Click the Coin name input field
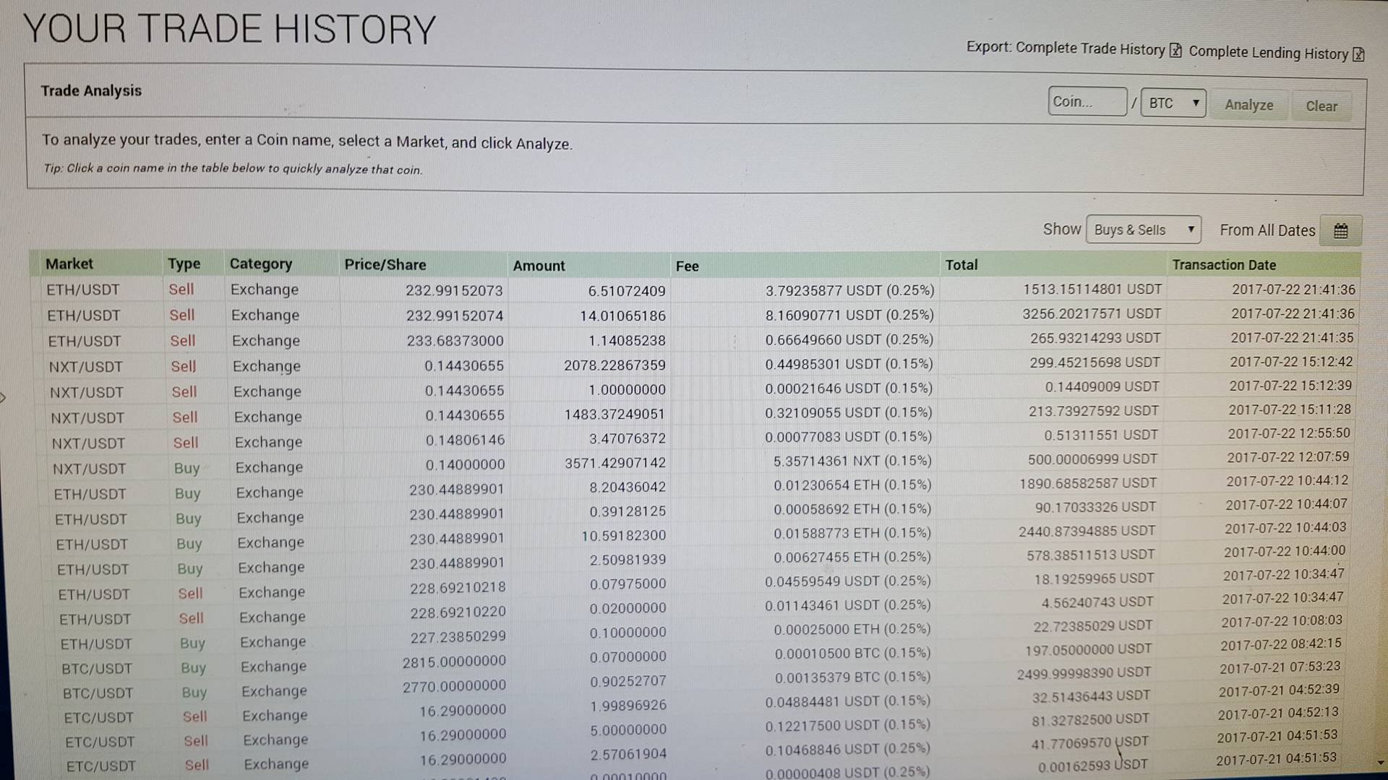Image resolution: width=1388 pixels, height=780 pixels. [x=1087, y=102]
